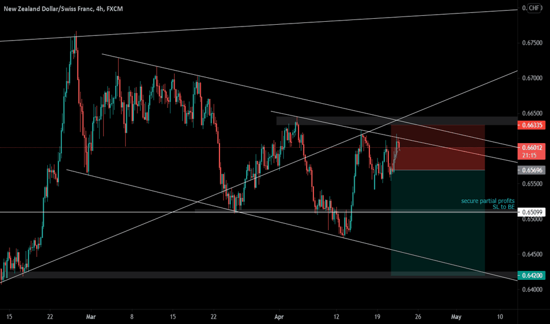Screen dimensions: 550x324
Task: Click the 0.64500 price axis label
Action: (x=532, y=254)
